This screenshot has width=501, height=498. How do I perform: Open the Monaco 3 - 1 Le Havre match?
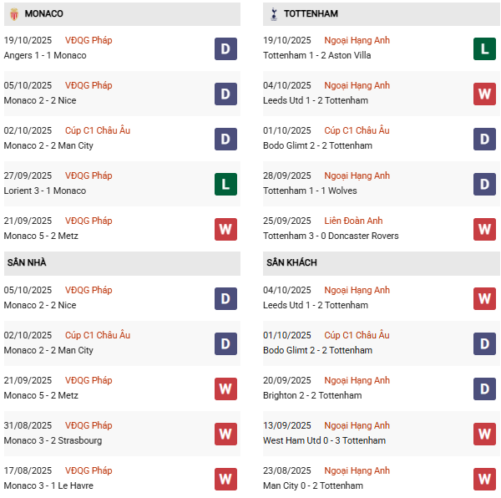(x=48, y=485)
